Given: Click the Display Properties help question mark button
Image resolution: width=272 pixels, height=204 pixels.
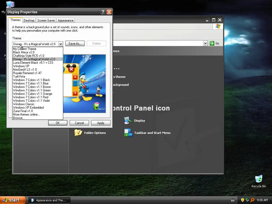Looking at the screenshot, I should 103,12.
